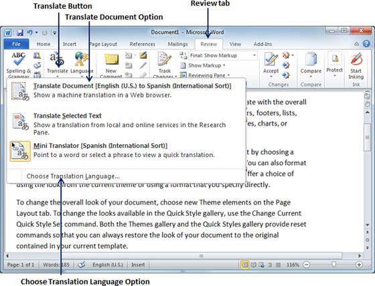
Task: Select Translate Document menu option
Action: [127, 91]
